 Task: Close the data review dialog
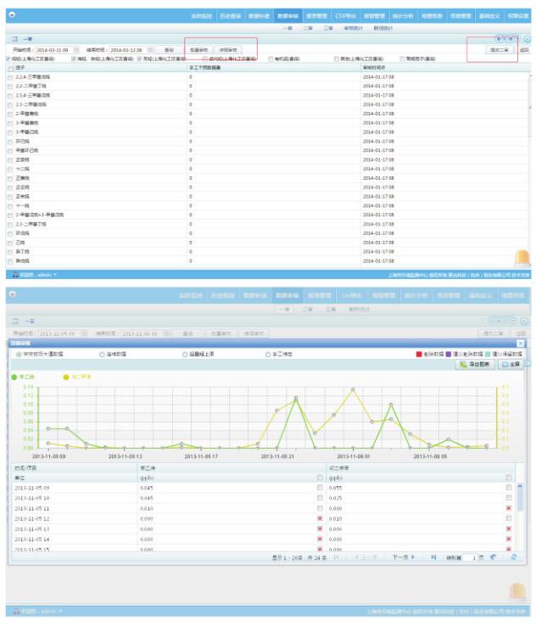click(521, 344)
